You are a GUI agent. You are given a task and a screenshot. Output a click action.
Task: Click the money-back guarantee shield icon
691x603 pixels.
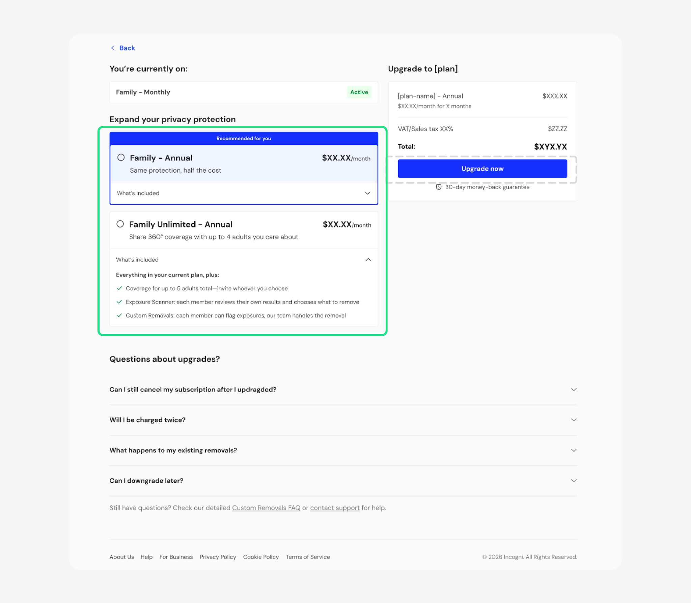439,187
